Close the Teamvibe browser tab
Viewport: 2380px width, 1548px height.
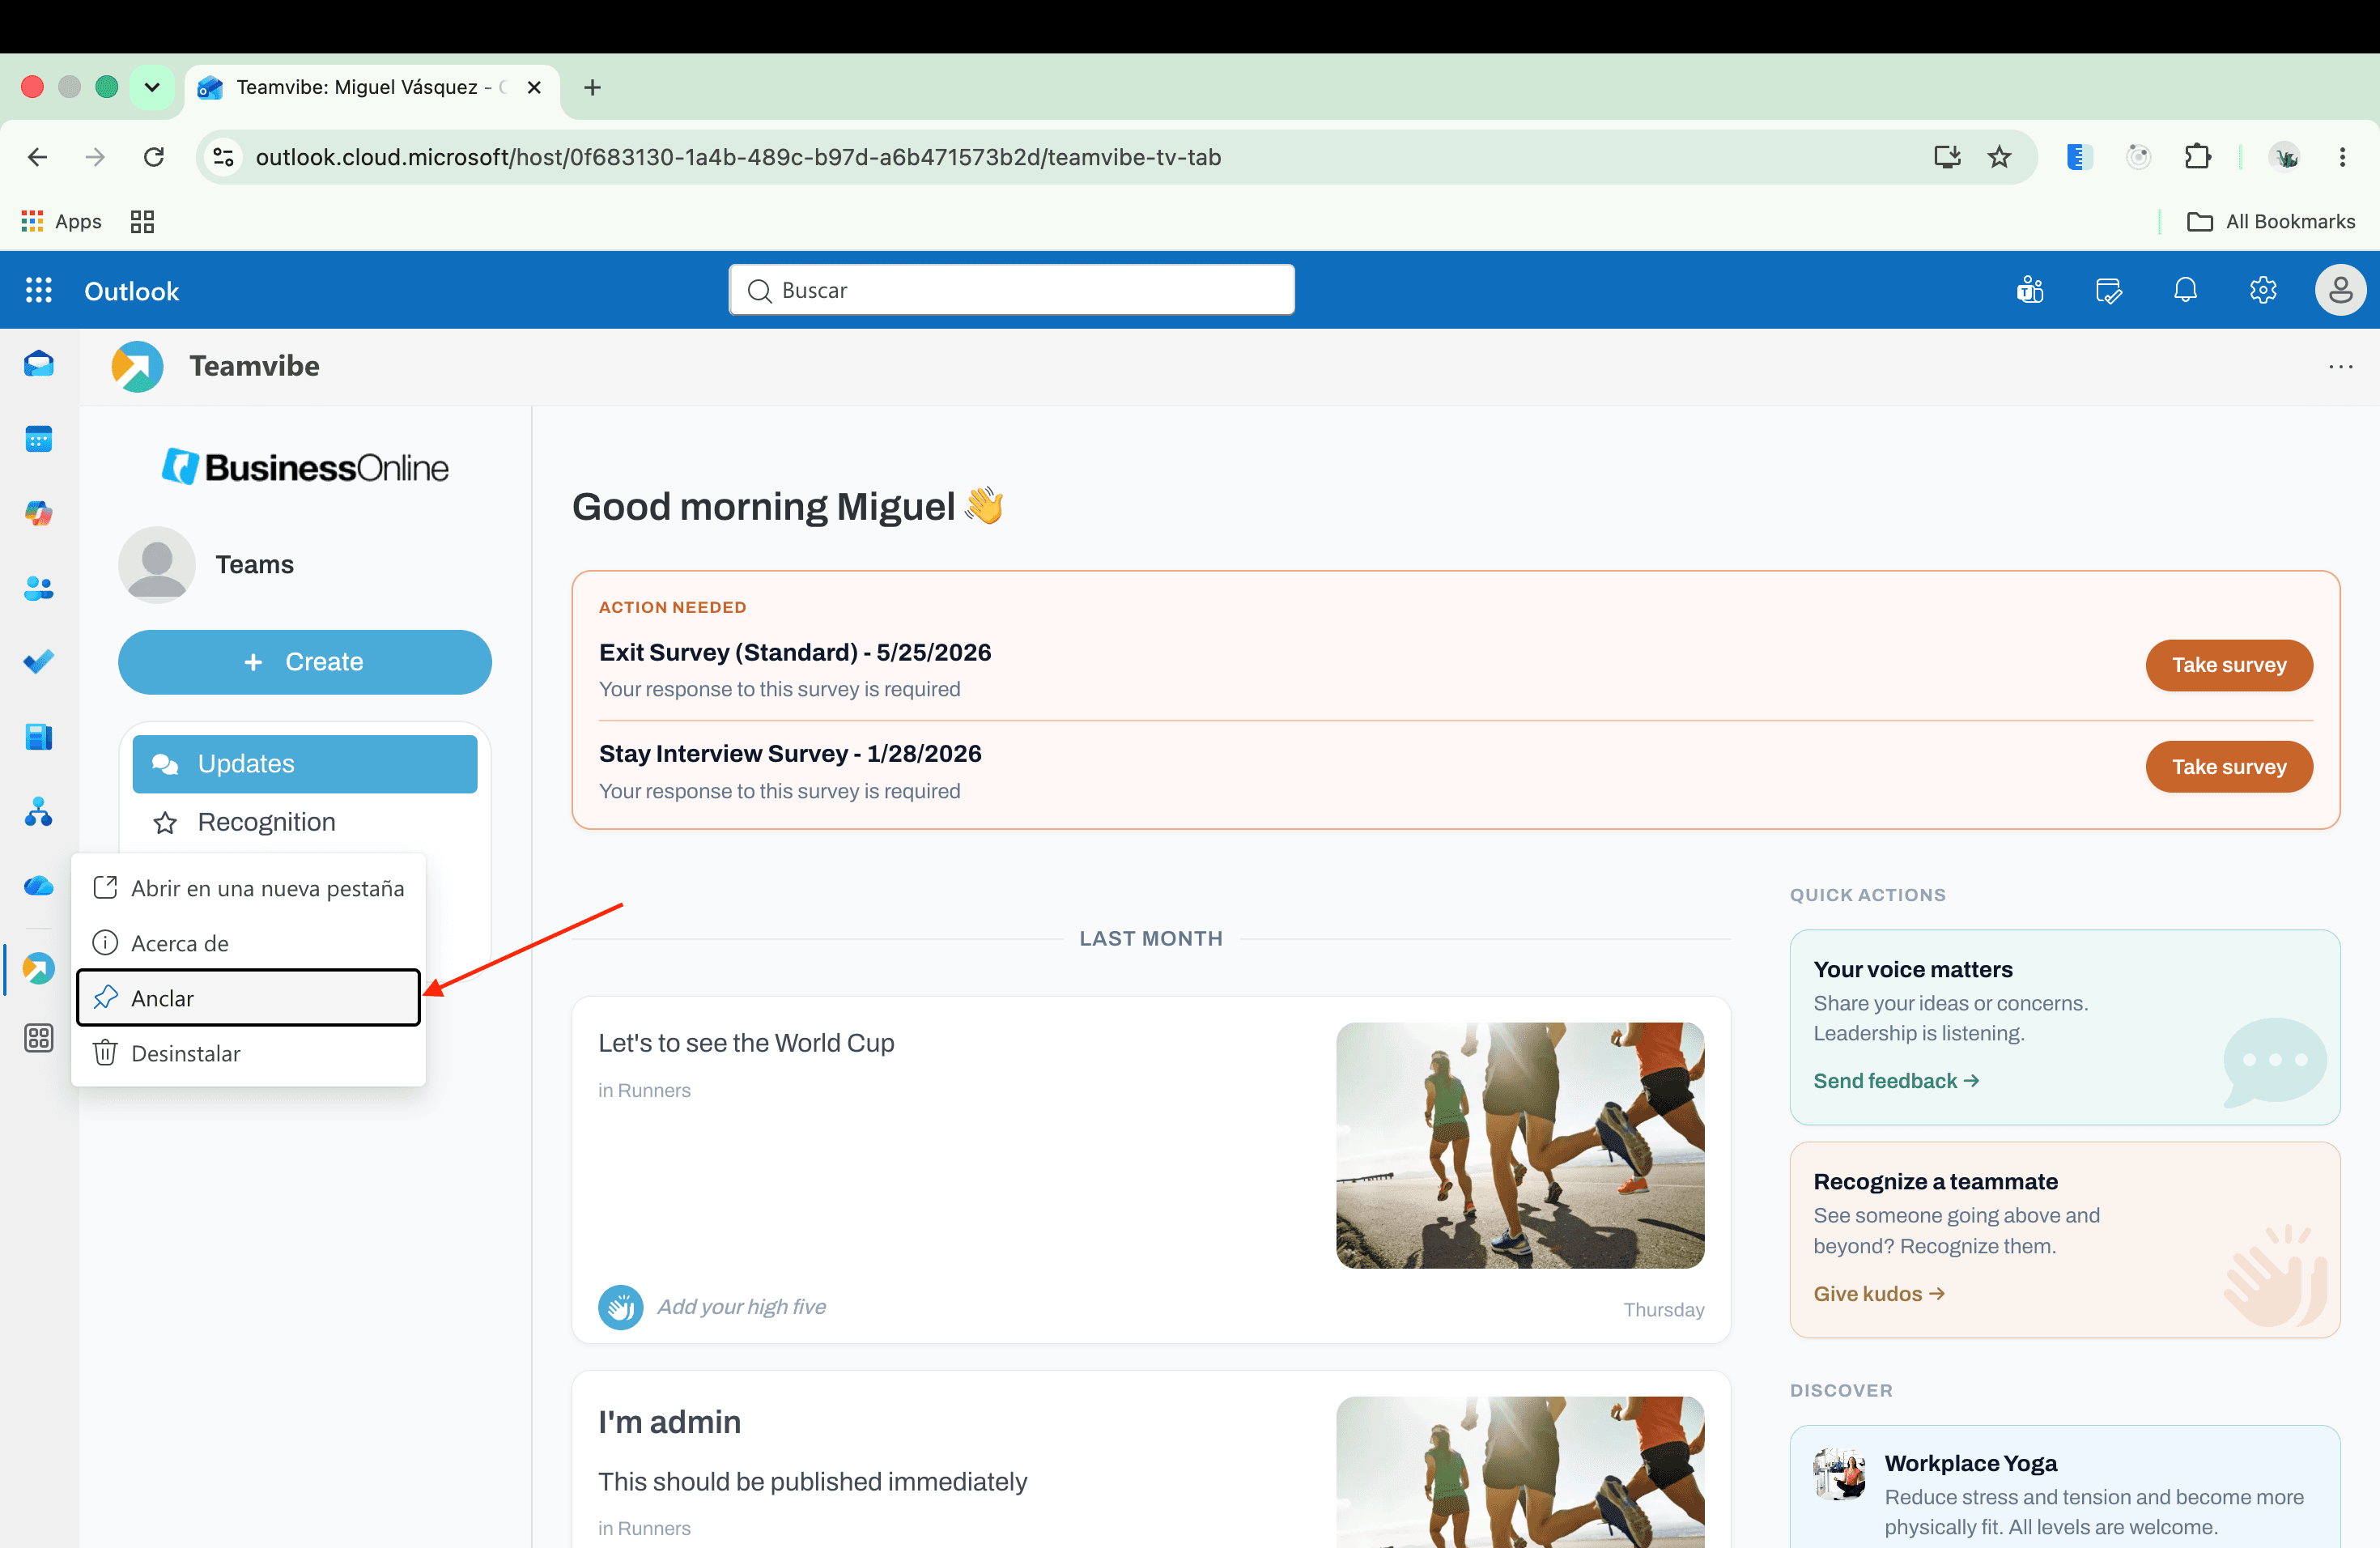coord(534,87)
